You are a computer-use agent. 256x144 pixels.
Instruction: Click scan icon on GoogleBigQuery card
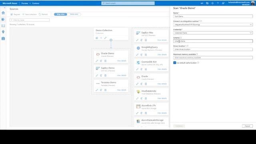coord(142,55)
